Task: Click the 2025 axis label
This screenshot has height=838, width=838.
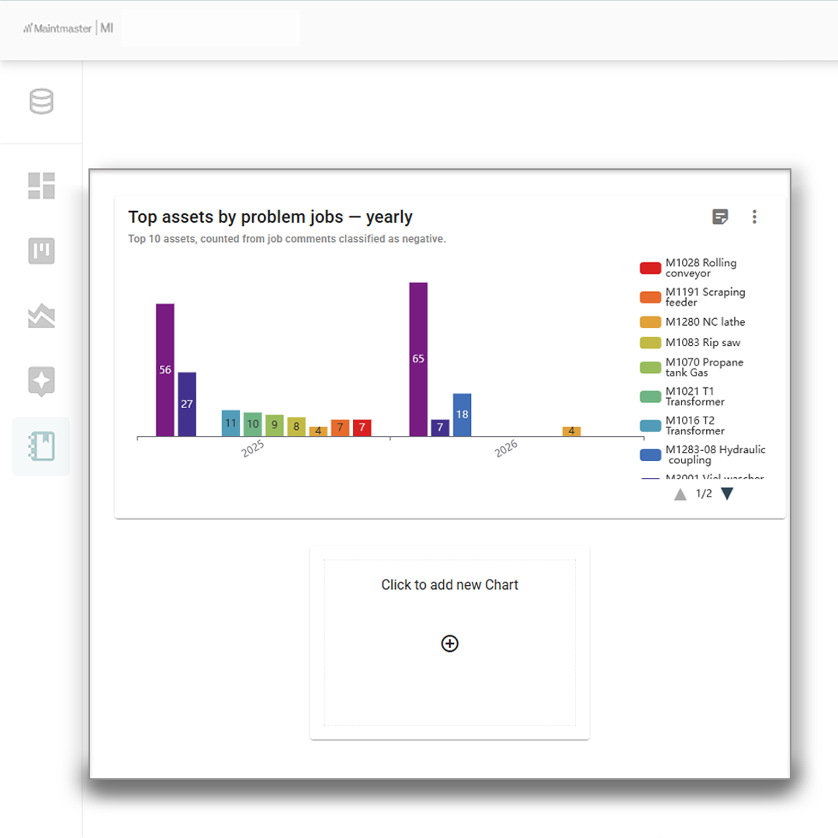Action: [x=253, y=448]
